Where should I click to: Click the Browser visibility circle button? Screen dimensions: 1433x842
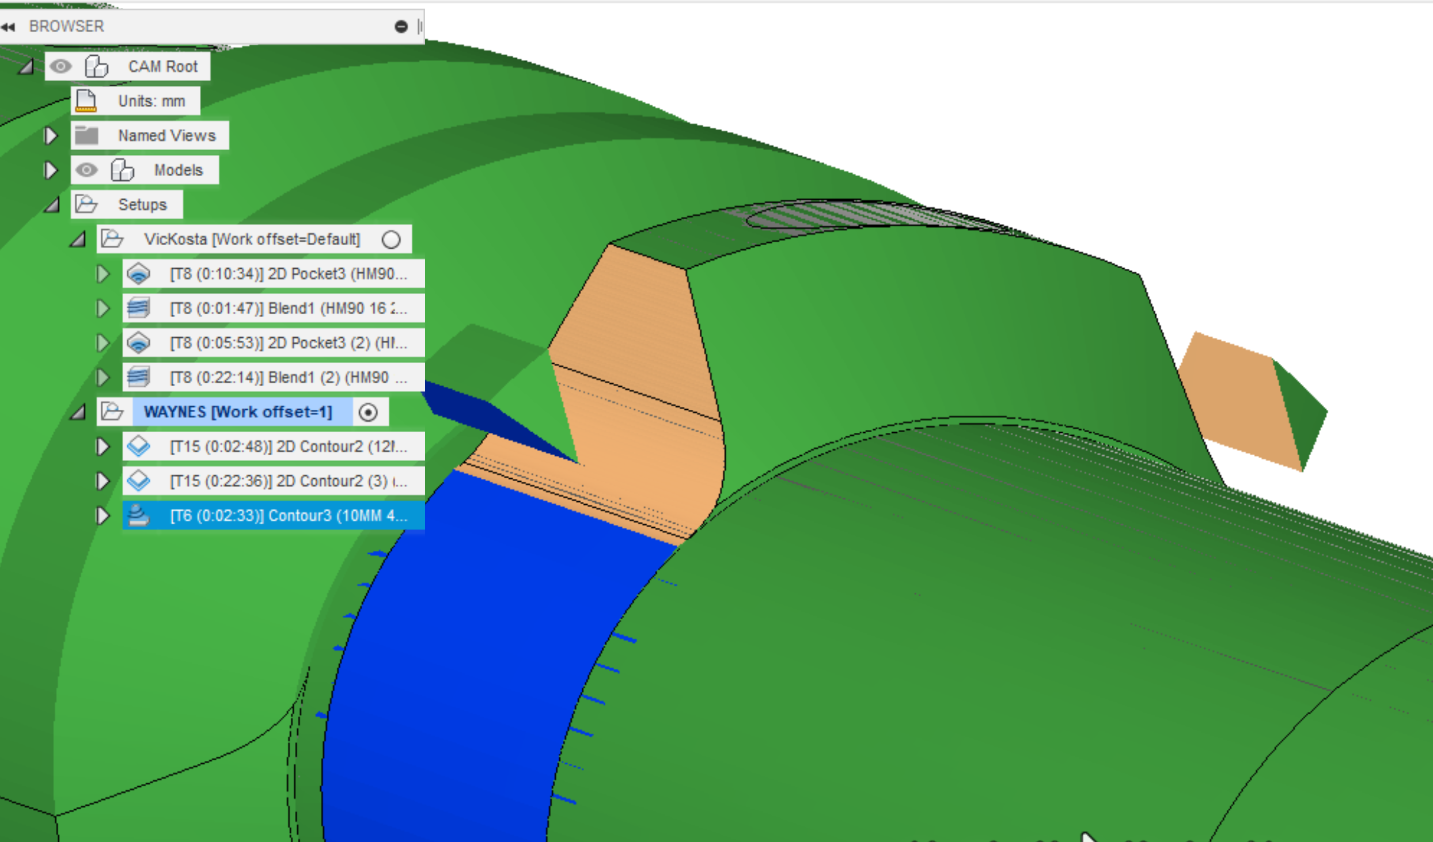[401, 26]
